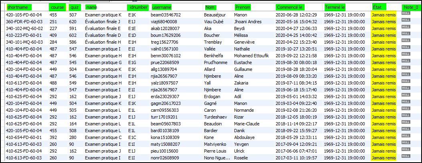Click the Note_0 column header
The width and height of the screenshot is (422, 163).
point(409,7)
